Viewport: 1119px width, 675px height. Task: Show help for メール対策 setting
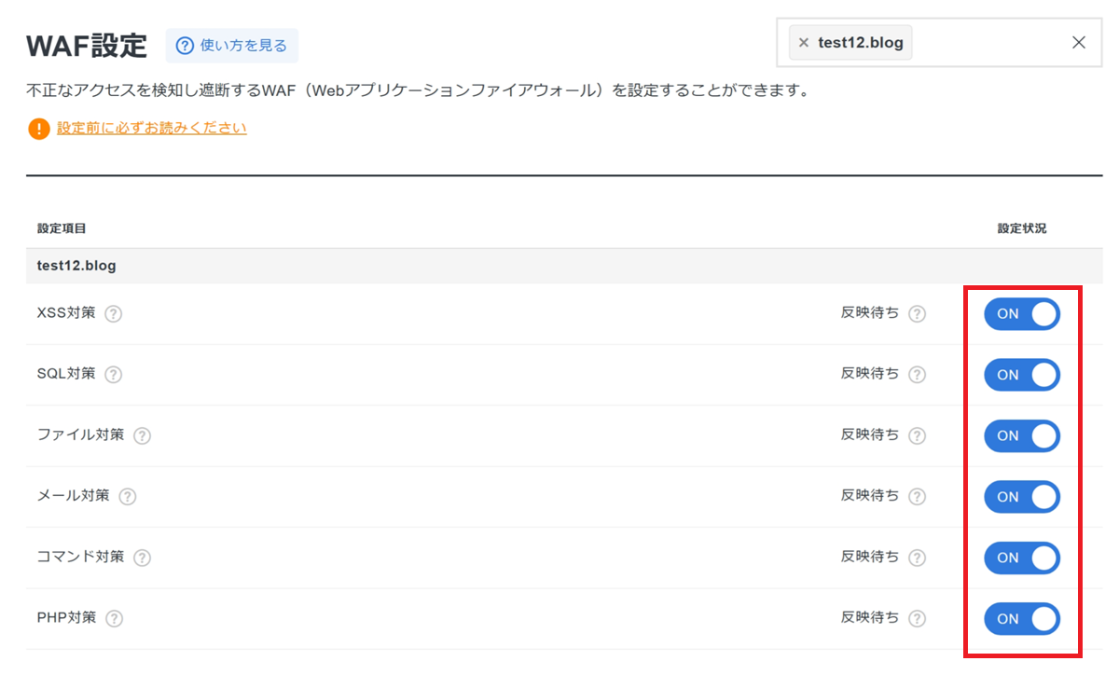click(127, 497)
